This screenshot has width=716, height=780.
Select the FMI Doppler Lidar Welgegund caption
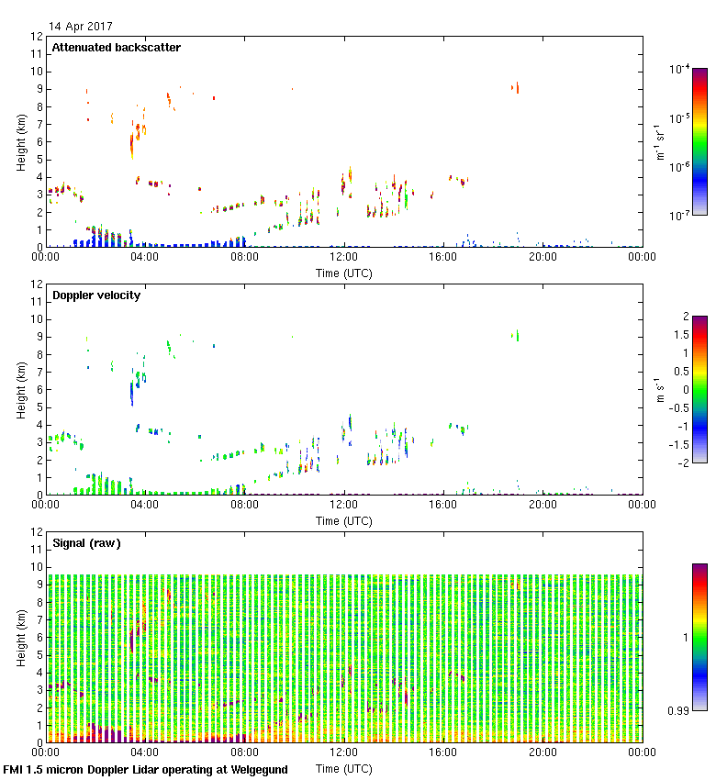[145, 770]
